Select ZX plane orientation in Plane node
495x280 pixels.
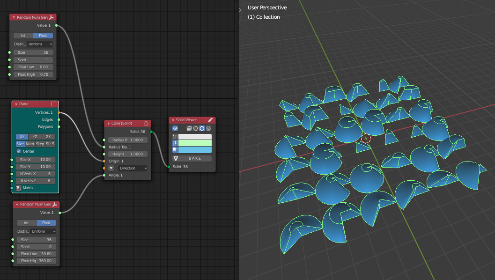click(x=48, y=137)
